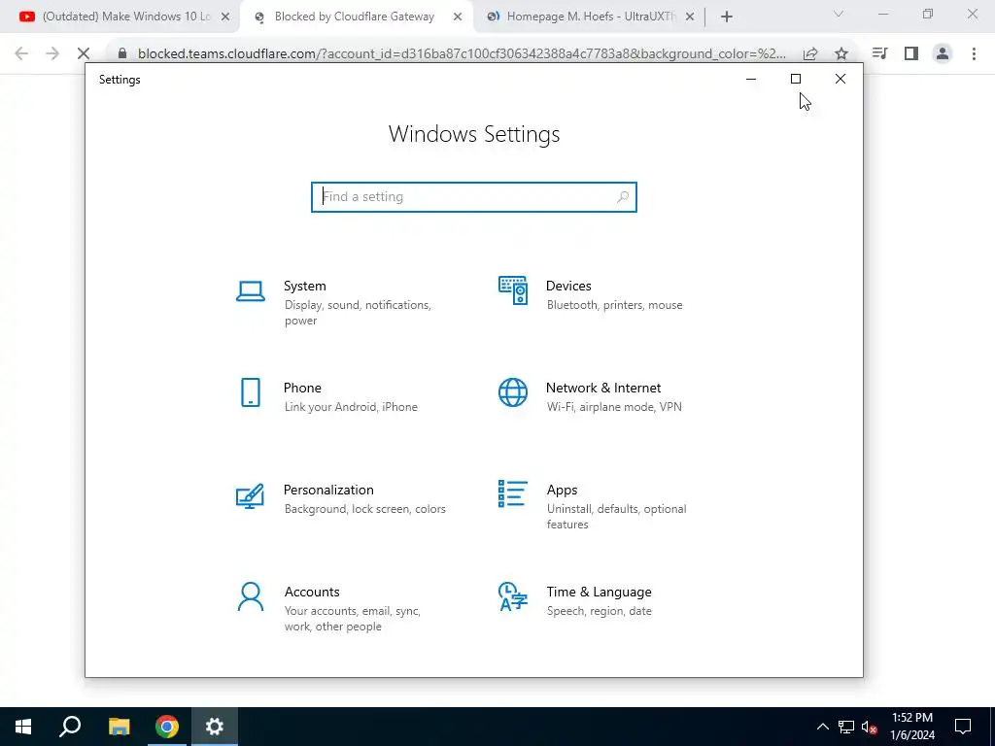Close the Blocked by Cloudflare Gateway tab
Image resolution: width=995 pixels, height=746 pixels.
pyautogui.click(x=458, y=17)
